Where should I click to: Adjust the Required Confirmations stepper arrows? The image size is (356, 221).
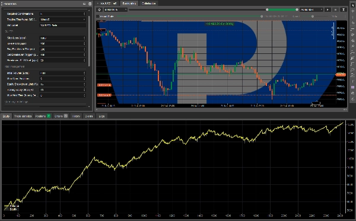pyautogui.click(x=84, y=14)
